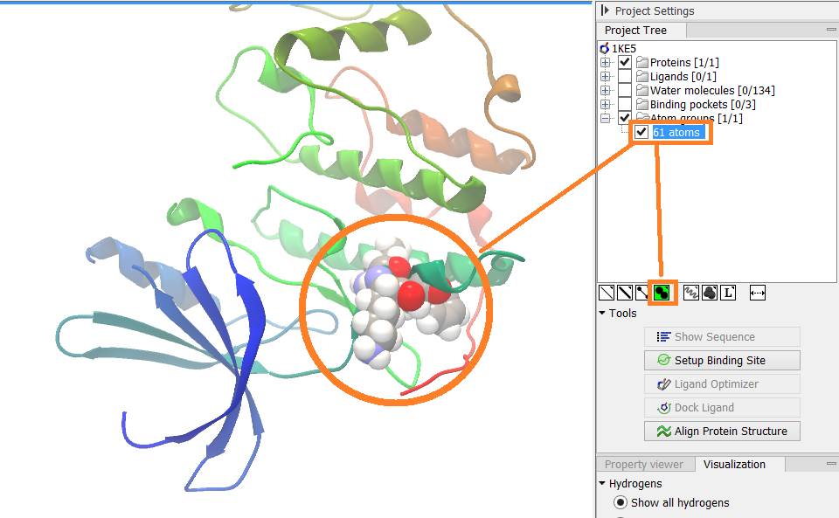This screenshot has height=518, width=839.
Task: Click the Align Protein Structure button
Action: pos(722,431)
